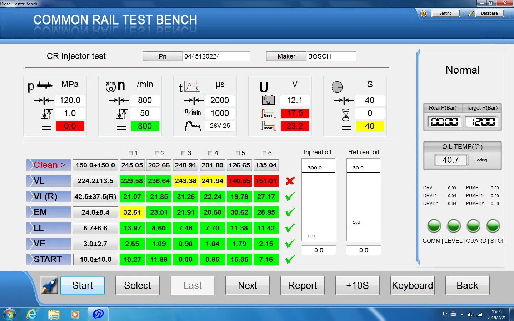Click the red 17.5 boost voltage value
This screenshot has width=514, height=321.
pyautogui.click(x=295, y=113)
